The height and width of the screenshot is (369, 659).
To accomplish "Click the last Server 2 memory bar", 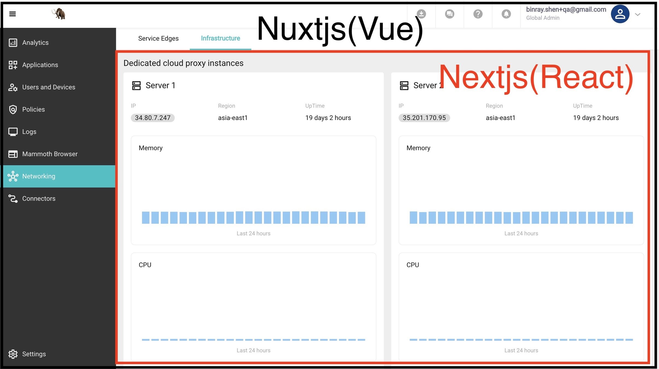I will click(x=629, y=218).
